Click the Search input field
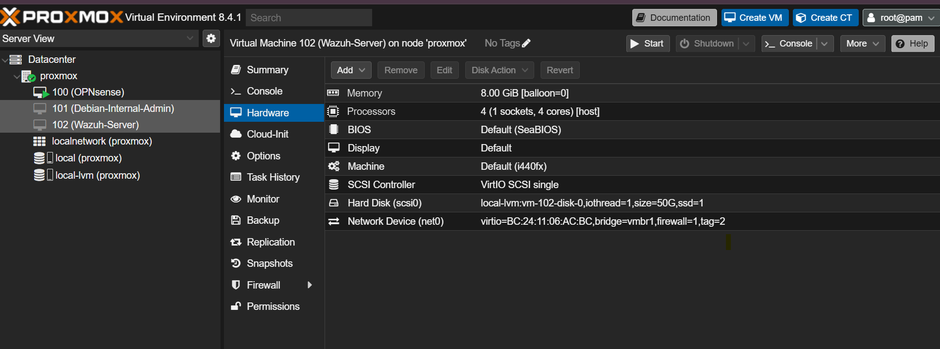Image resolution: width=940 pixels, height=349 pixels. tap(309, 18)
